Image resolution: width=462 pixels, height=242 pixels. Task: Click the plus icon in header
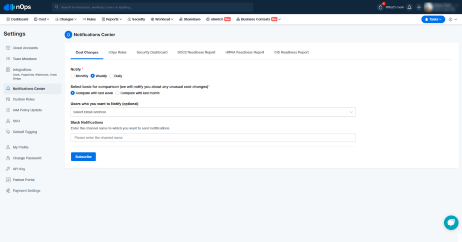419,7
